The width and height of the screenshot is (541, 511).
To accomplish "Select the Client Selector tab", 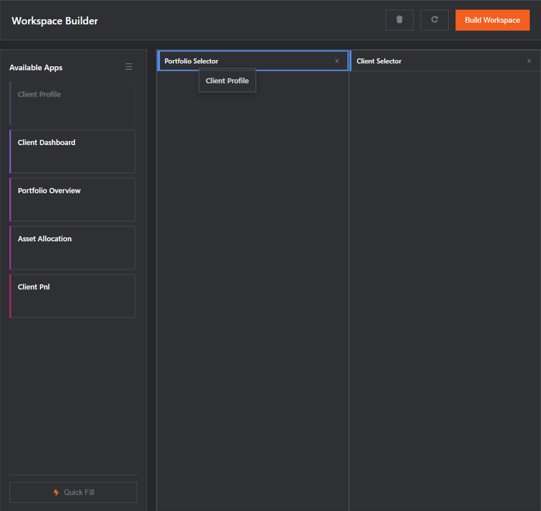I will click(x=445, y=61).
